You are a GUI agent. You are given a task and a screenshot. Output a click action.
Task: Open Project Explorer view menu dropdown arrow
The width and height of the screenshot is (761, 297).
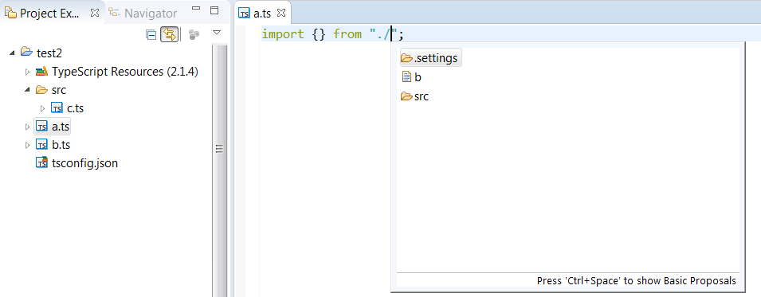217,33
